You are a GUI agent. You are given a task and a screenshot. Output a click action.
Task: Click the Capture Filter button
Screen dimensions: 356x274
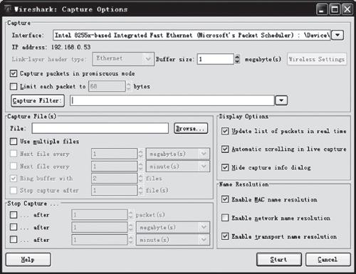pos(38,100)
